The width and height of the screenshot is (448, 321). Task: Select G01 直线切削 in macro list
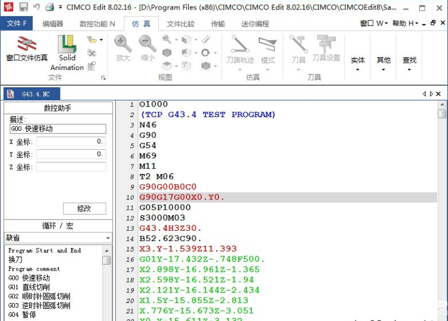(29, 287)
